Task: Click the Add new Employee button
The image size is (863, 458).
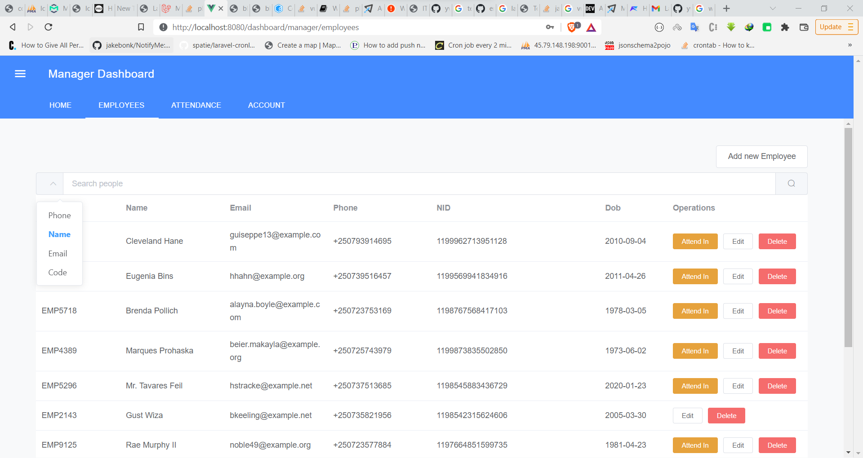Action: (x=761, y=156)
